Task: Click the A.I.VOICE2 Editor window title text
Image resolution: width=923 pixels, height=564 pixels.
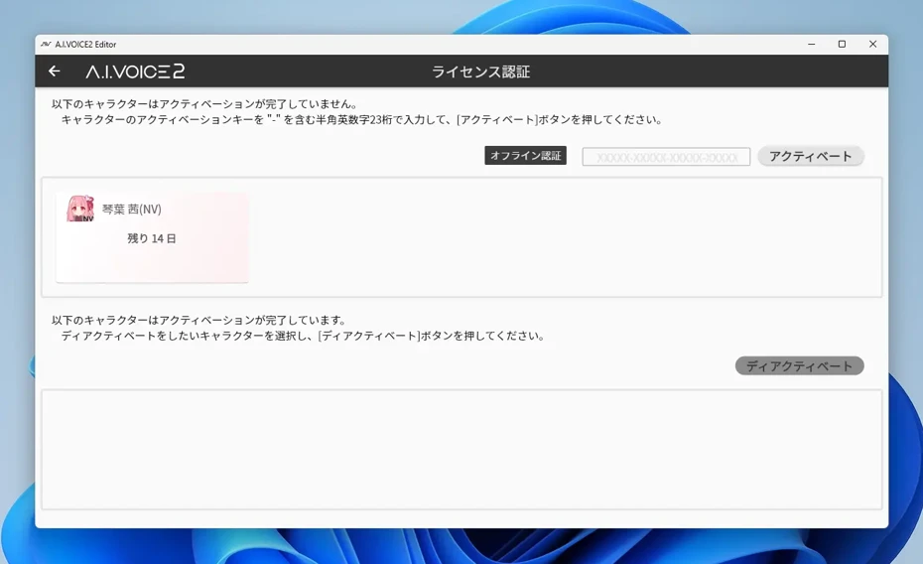Action: (85, 44)
